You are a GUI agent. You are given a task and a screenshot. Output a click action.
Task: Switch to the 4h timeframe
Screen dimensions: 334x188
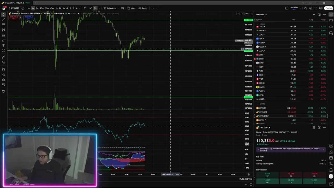point(67,8)
